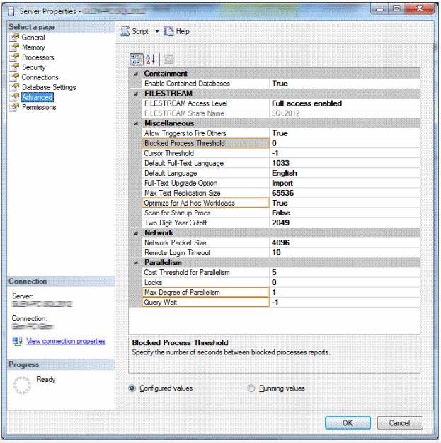
Task: Open the Connections page
Action: [40, 77]
